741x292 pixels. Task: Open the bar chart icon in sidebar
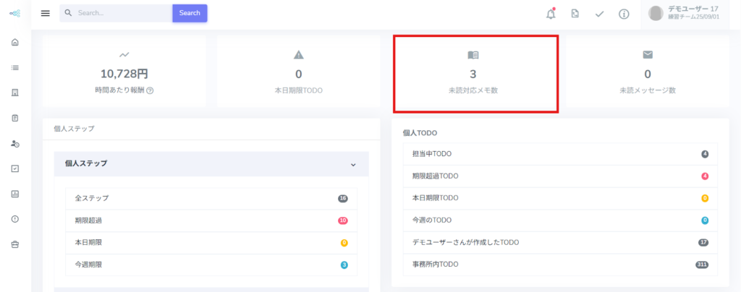click(x=14, y=194)
